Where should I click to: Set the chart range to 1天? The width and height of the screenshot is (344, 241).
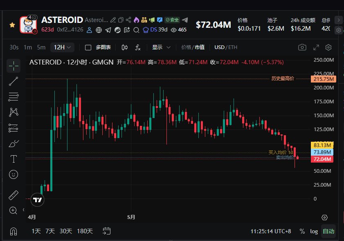click(x=36, y=231)
